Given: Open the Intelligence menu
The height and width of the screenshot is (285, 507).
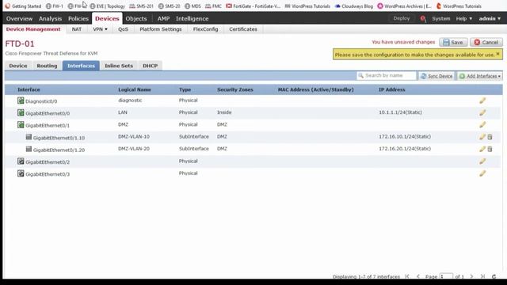Looking at the screenshot, I should pyautogui.click(x=192, y=19).
